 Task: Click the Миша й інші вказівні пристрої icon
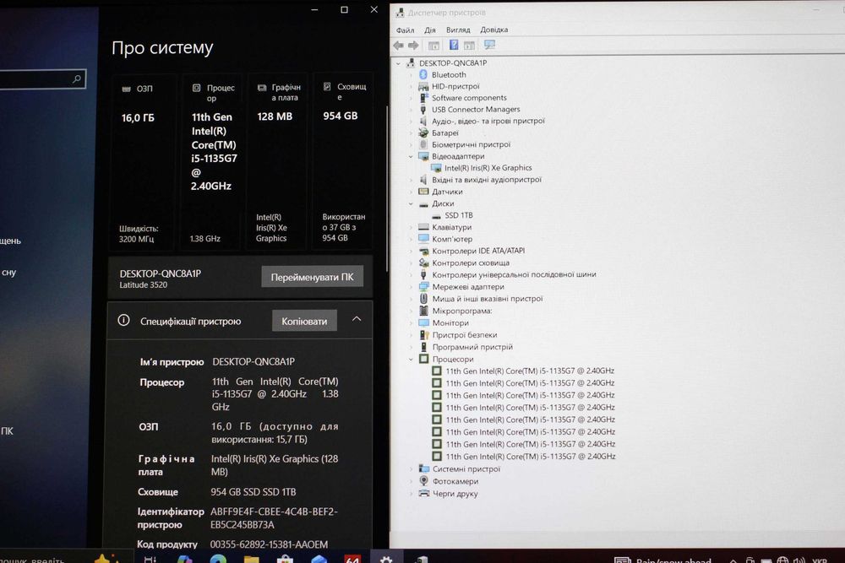[423, 298]
